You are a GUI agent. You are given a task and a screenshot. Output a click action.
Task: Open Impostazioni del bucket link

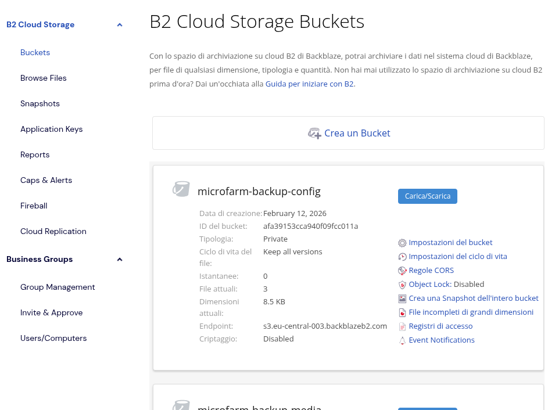click(x=450, y=242)
